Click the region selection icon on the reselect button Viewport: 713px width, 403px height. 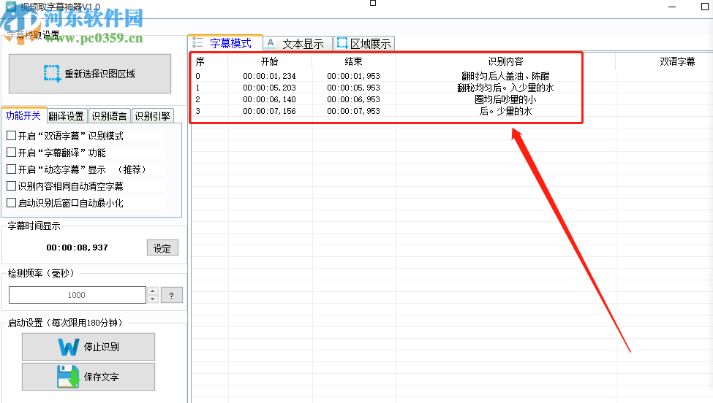52,74
